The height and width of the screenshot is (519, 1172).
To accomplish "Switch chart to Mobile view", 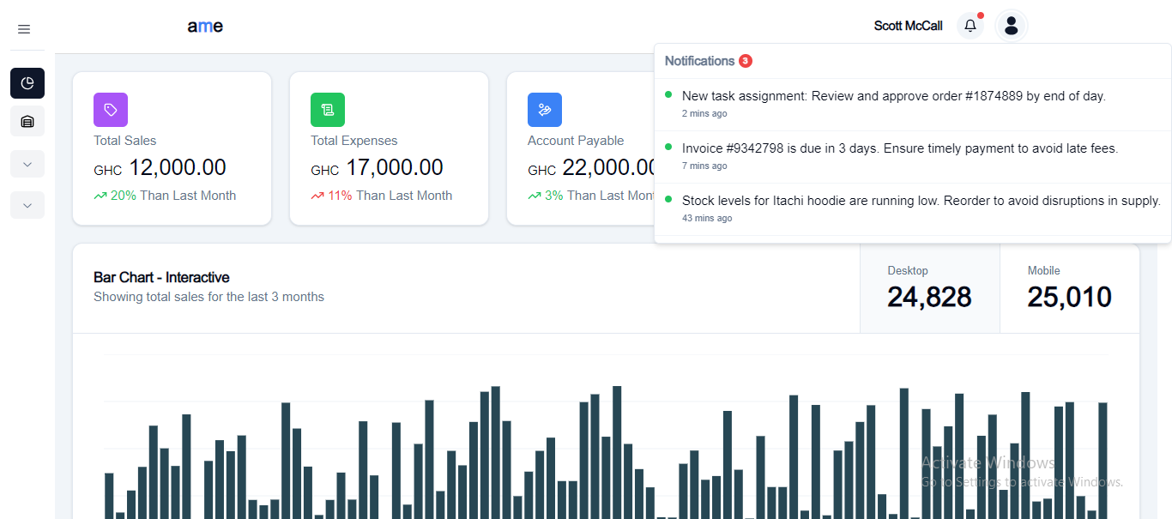I will (1069, 288).
